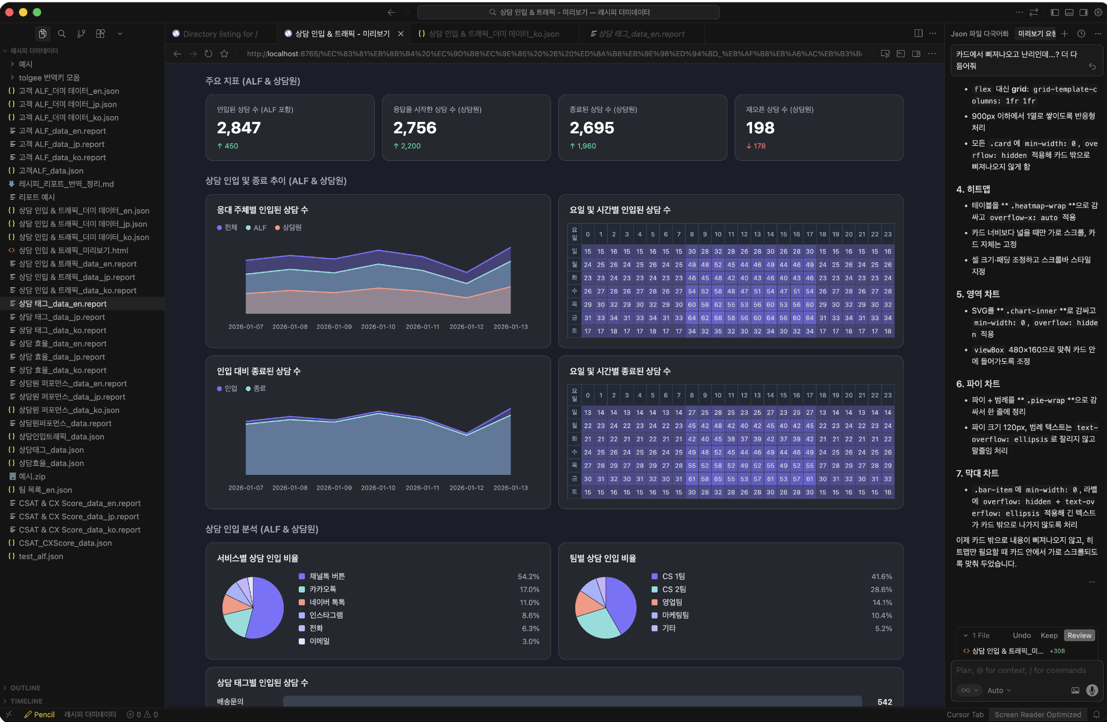Viewport: 1107px width, 722px height.
Task: Collapse the 1 File changes list
Action: pos(966,636)
